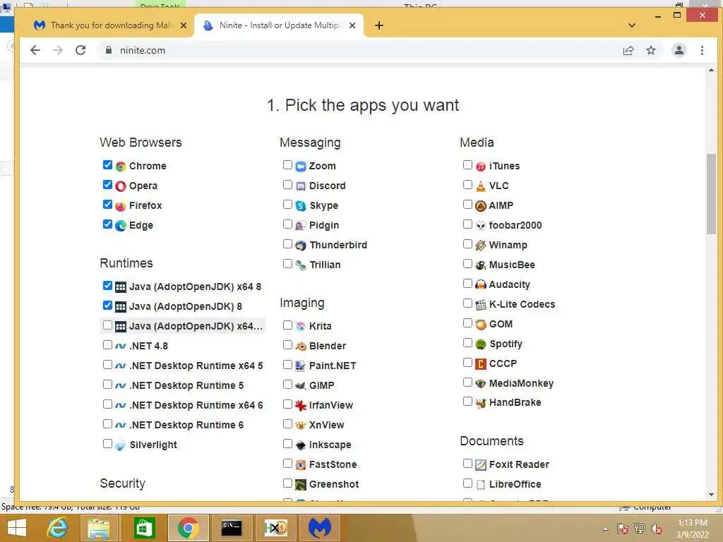Open the Chrome profile avatar menu
The width and height of the screenshot is (723, 542).
pos(679,50)
